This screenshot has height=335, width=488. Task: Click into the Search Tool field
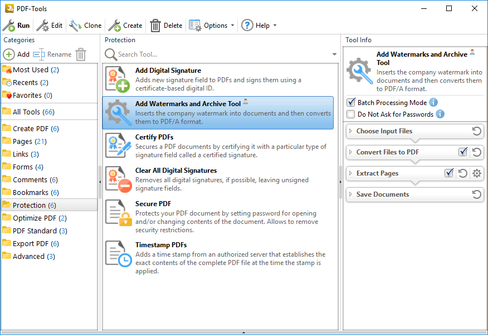pyautogui.click(x=223, y=54)
